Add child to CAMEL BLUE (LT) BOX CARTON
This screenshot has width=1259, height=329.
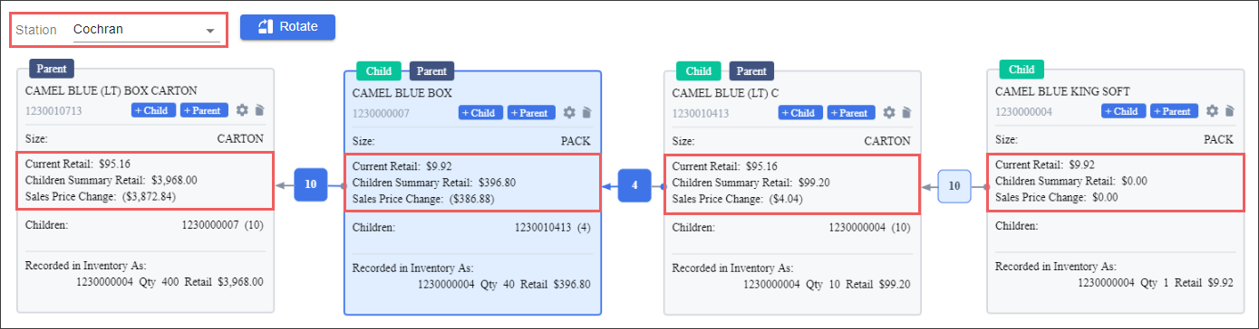(152, 110)
